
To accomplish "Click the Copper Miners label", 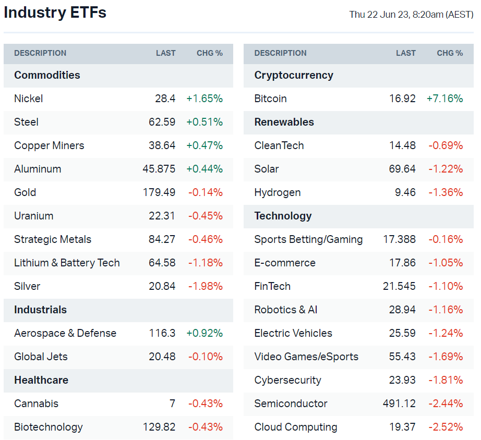I will 49,145.
